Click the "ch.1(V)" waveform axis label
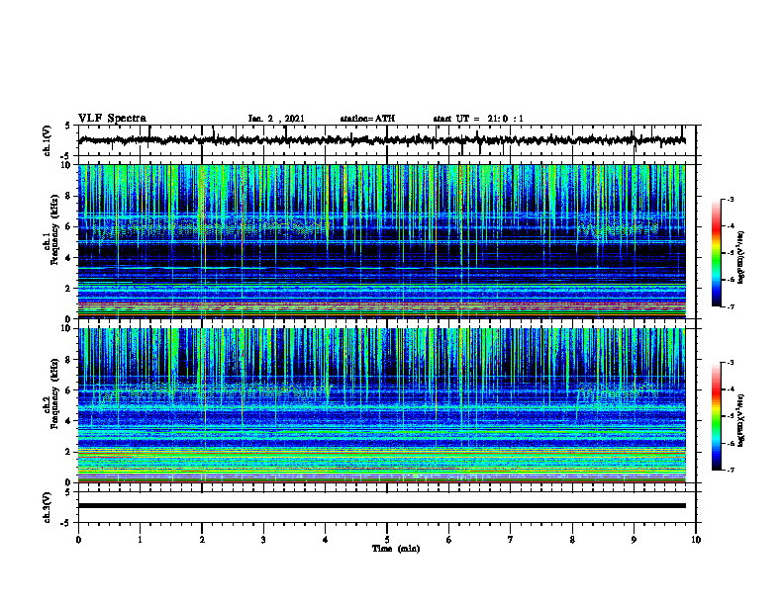Screen dimensions: 784x605 coord(48,140)
